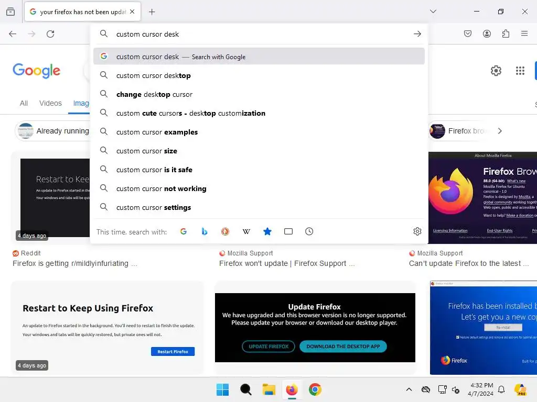Open the Firefox account icon
This screenshot has height=402, width=537.
(487, 33)
